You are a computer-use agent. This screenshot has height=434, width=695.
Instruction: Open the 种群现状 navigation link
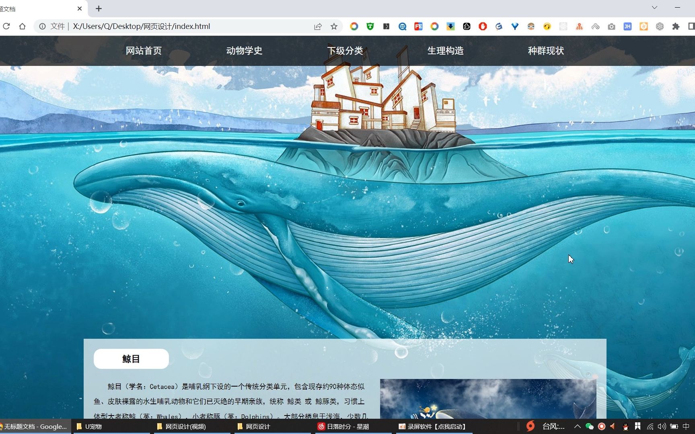tap(546, 51)
